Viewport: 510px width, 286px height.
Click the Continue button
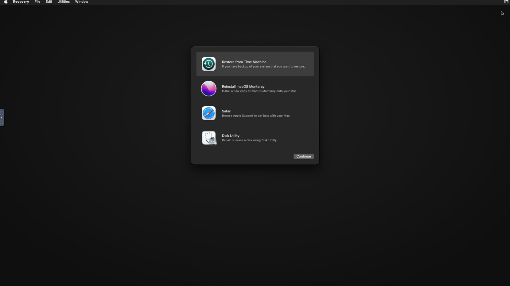(x=304, y=156)
